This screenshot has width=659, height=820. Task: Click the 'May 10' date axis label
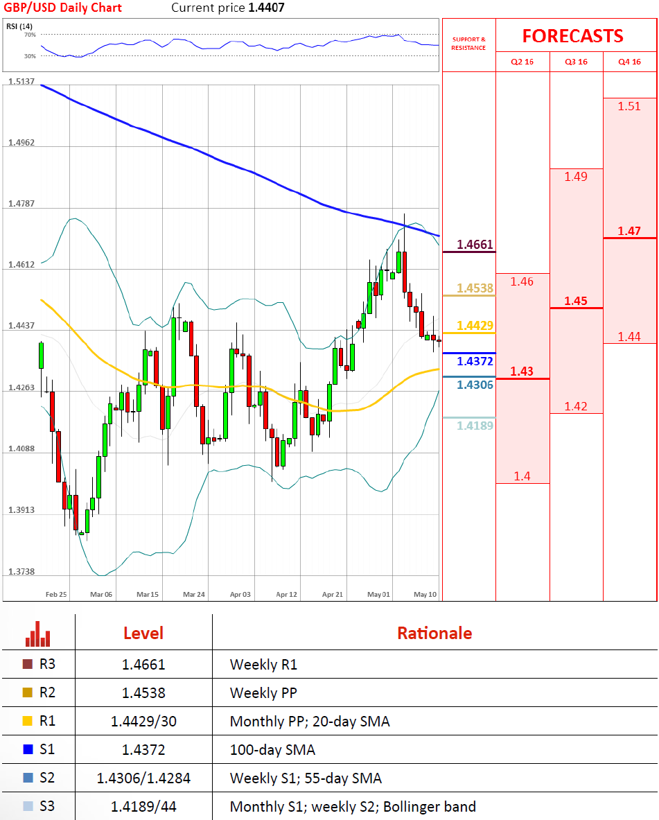click(x=425, y=594)
